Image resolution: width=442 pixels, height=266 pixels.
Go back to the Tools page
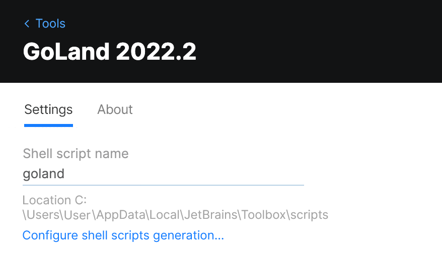[50, 24]
